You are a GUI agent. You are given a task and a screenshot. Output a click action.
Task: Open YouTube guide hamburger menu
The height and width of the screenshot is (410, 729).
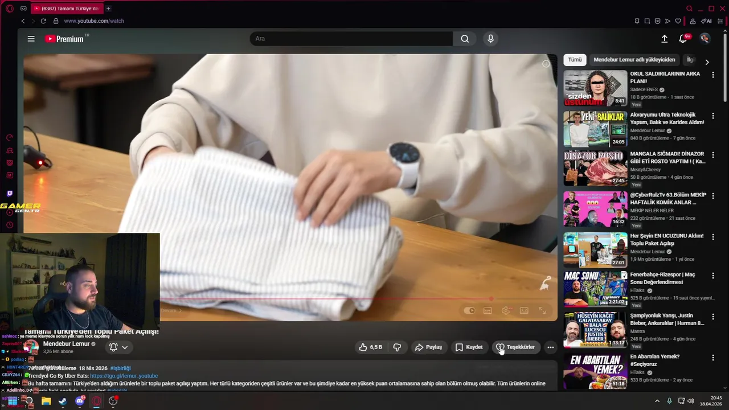tap(31, 39)
